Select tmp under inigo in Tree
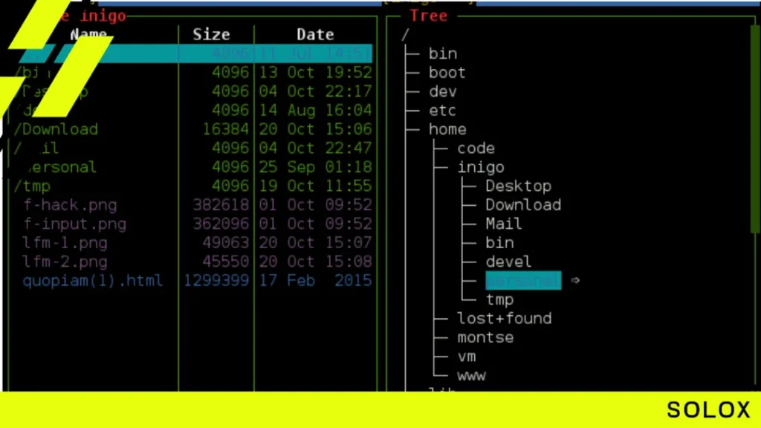The width and height of the screenshot is (761, 428). tap(499, 299)
